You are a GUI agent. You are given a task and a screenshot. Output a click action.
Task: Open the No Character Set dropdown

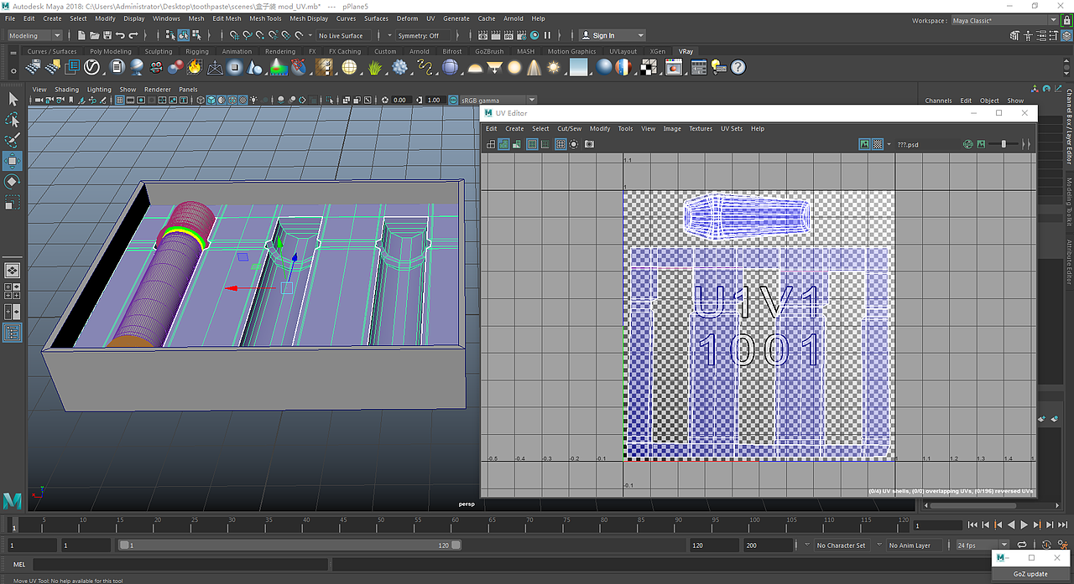(842, 545)
